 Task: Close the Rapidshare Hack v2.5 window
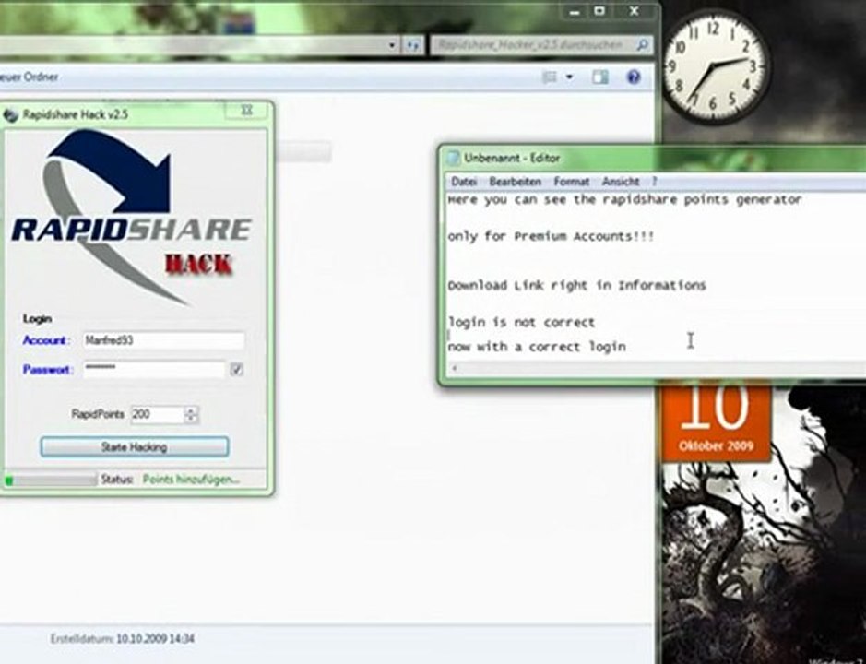coord(246,111)
